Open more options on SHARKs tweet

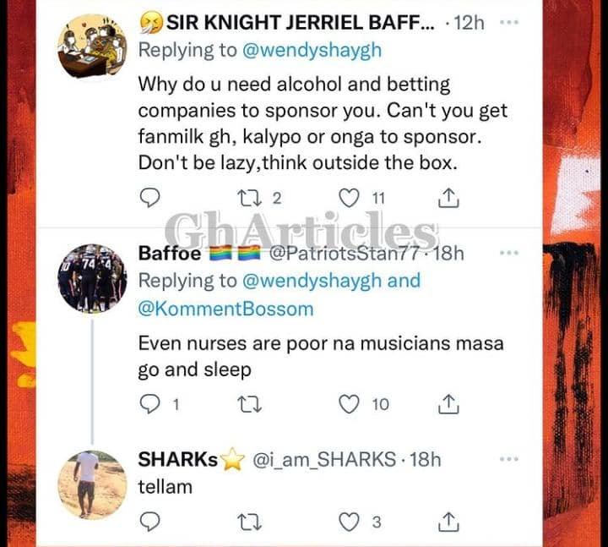(x=509, y=459)
